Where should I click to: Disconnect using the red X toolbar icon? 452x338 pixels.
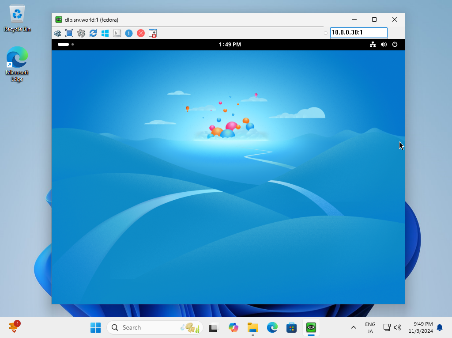point(141,33)
